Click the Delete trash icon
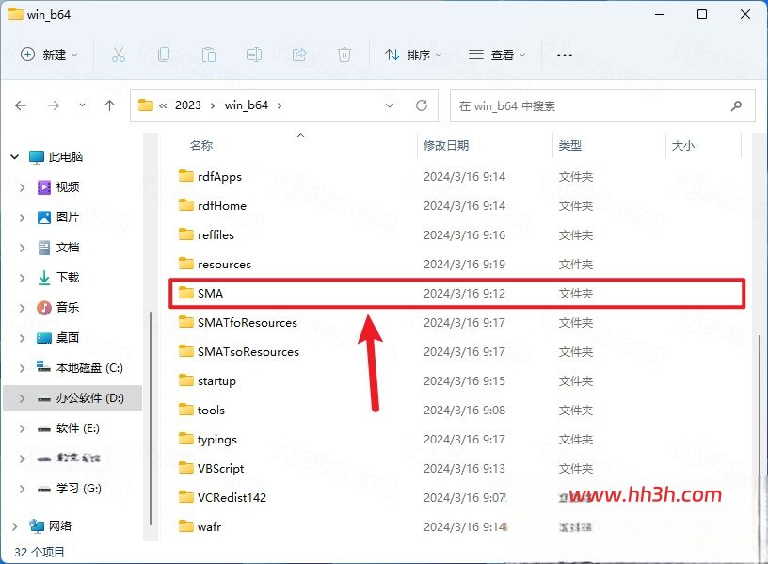 tap(344, 55)
